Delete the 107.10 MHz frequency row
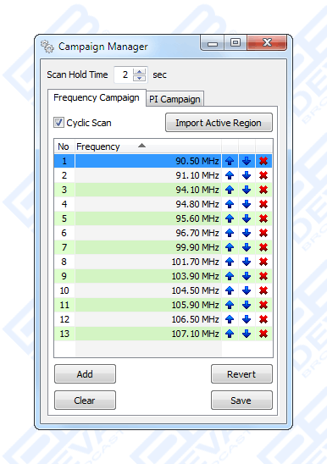The width and height of the screenshot is (327, 464). [x=263, y=334]
